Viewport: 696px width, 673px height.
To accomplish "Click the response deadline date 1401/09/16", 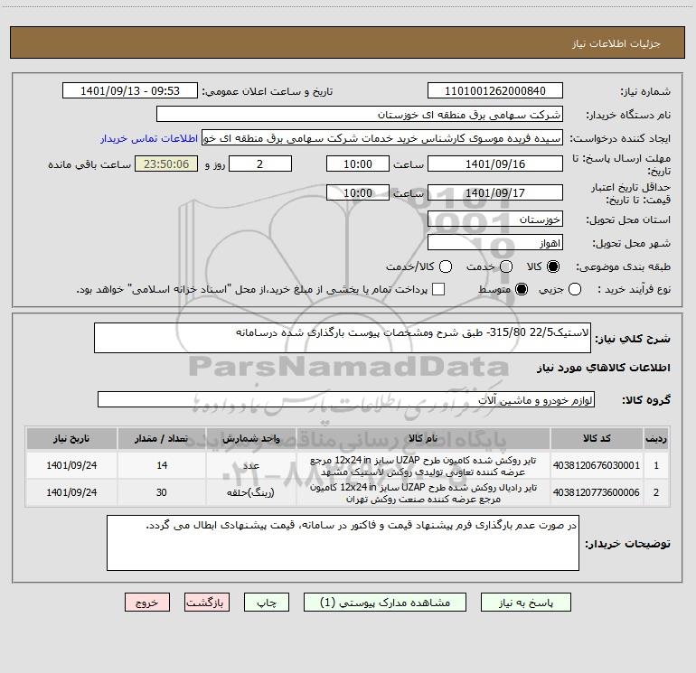I will click(495, 164).
